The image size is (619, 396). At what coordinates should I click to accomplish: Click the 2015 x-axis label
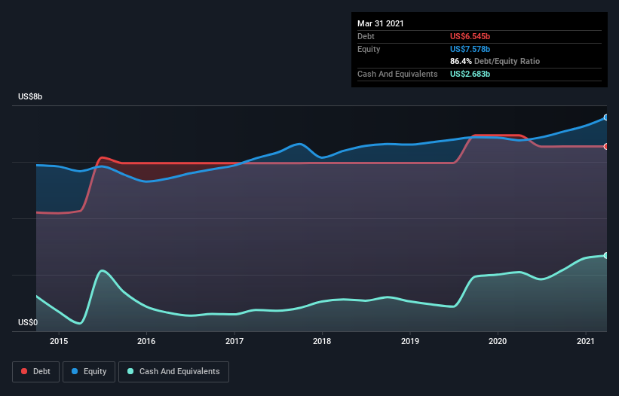pyautogui.click(x=59, y=341)
